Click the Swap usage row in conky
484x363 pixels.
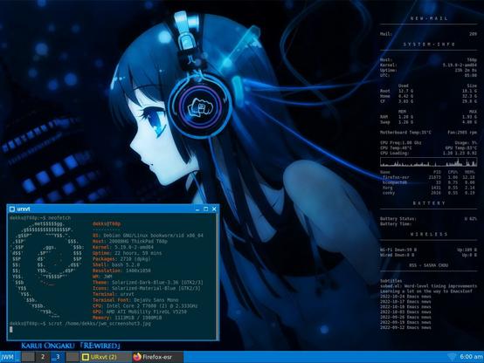[x=428, y=122]
